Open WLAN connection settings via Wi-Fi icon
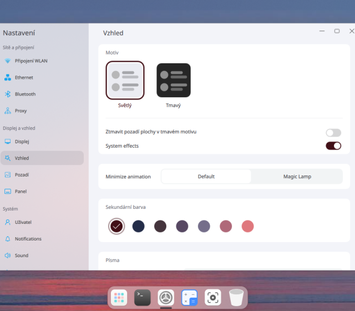Screen dimensions: 355x311 point(8,61)
